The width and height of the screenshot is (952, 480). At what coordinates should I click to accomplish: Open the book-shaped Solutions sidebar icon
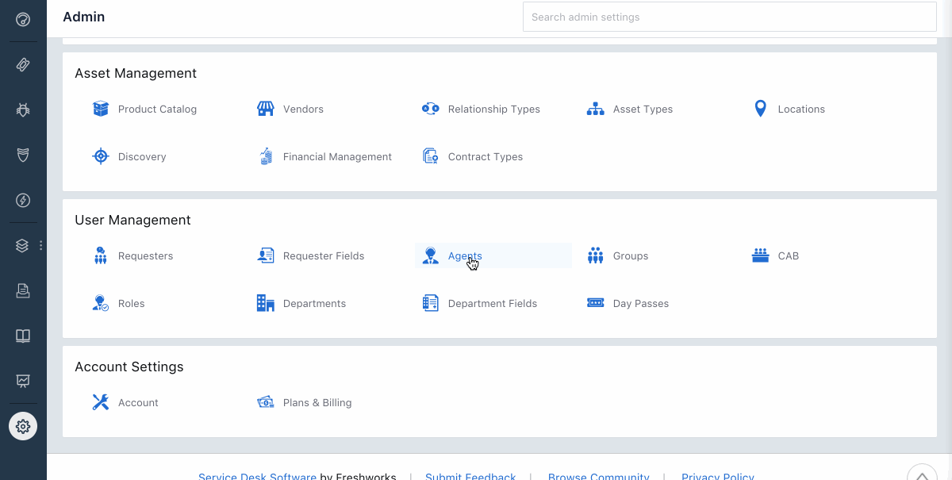click(22, 335)
